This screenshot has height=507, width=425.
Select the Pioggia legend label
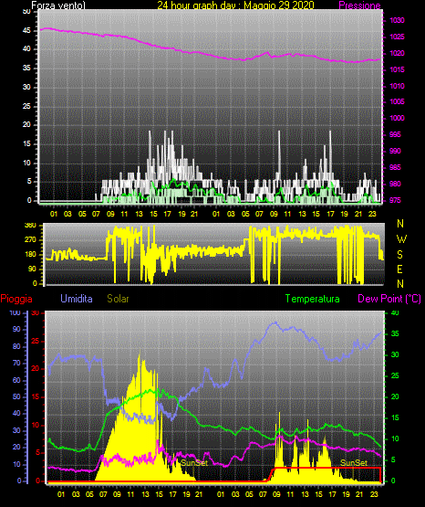pos(16,299)
